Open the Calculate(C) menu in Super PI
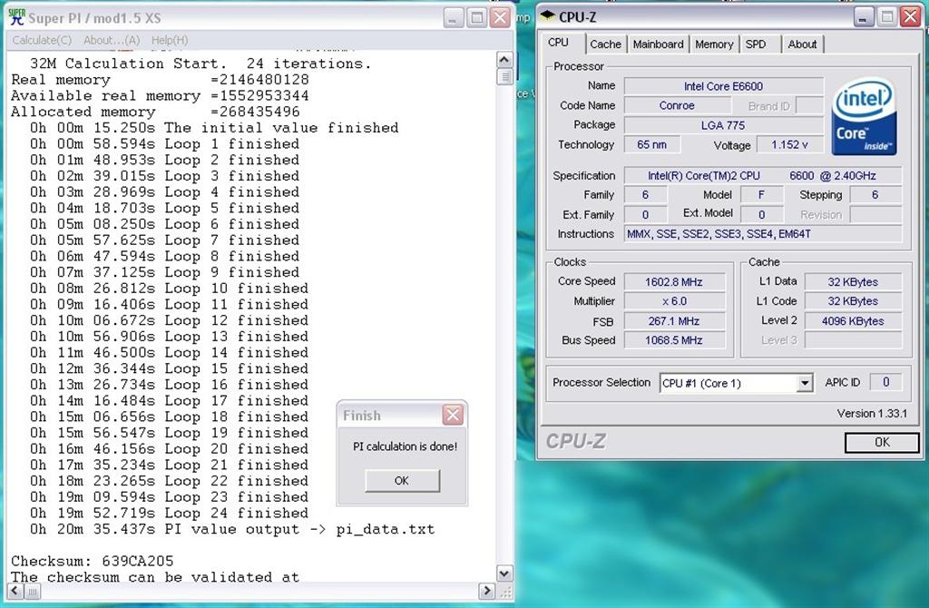 coord(42,40)
